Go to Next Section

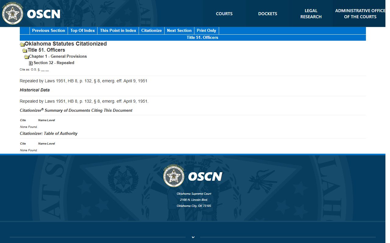pyautogui.click(x=179, y=30)
